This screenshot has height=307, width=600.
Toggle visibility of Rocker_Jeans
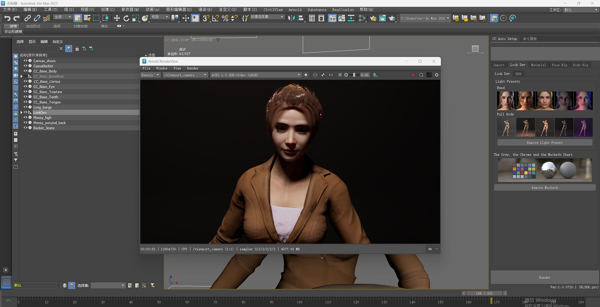point(25,128)
